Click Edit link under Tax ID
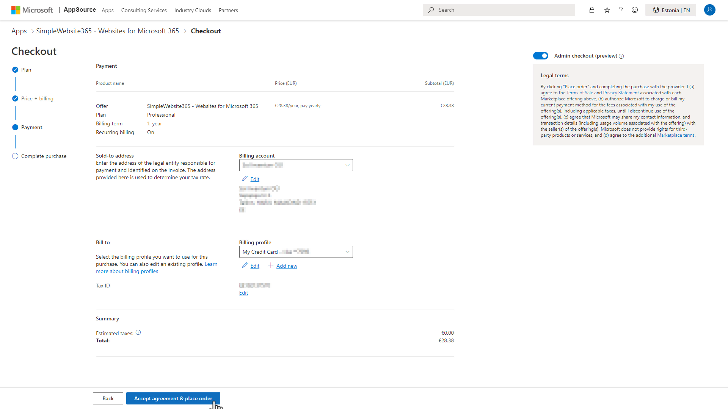Screen dimensions: 728x409 pyautogui.click(x=243, y=293)
